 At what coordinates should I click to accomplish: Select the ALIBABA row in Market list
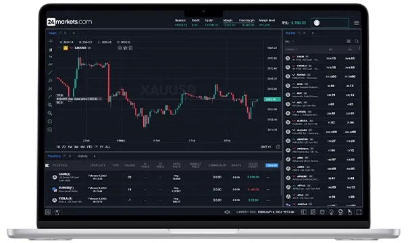point(321,122)
